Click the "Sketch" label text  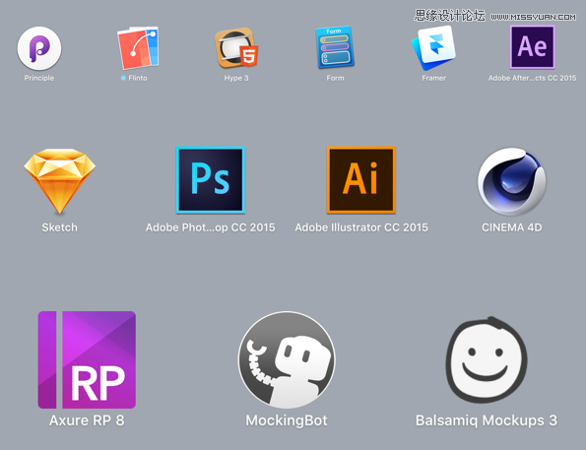[60, 227]
